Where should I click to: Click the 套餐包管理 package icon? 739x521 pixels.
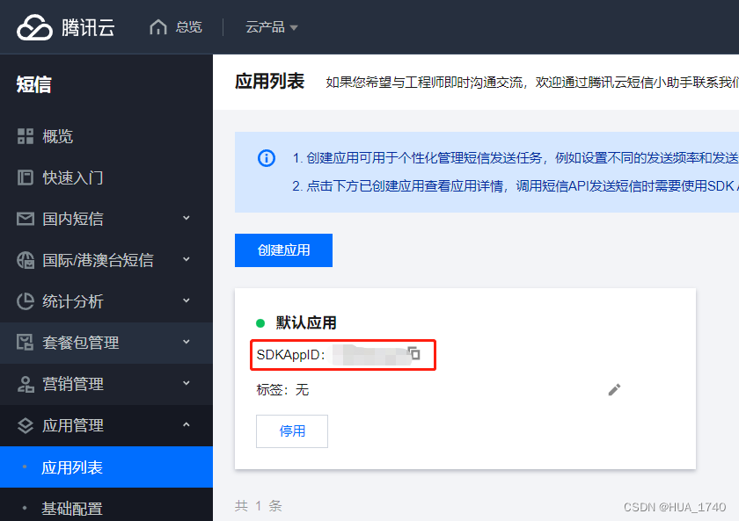pos(26,343)
